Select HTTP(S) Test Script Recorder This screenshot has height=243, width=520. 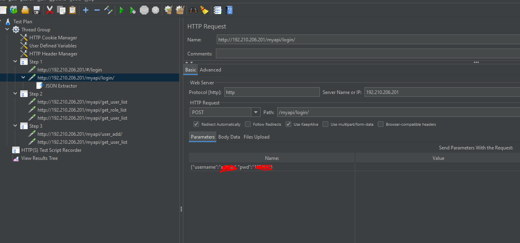coord(51,150)
